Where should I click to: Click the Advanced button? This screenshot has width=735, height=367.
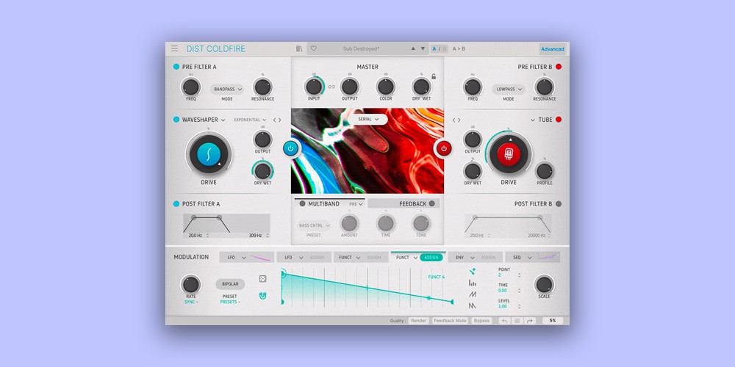pos(553,49)
